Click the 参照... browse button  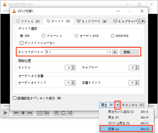(x=129, y=52)
